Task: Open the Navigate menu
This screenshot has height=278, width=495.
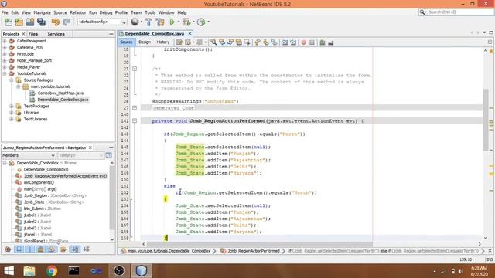Action: coord(42,12)
